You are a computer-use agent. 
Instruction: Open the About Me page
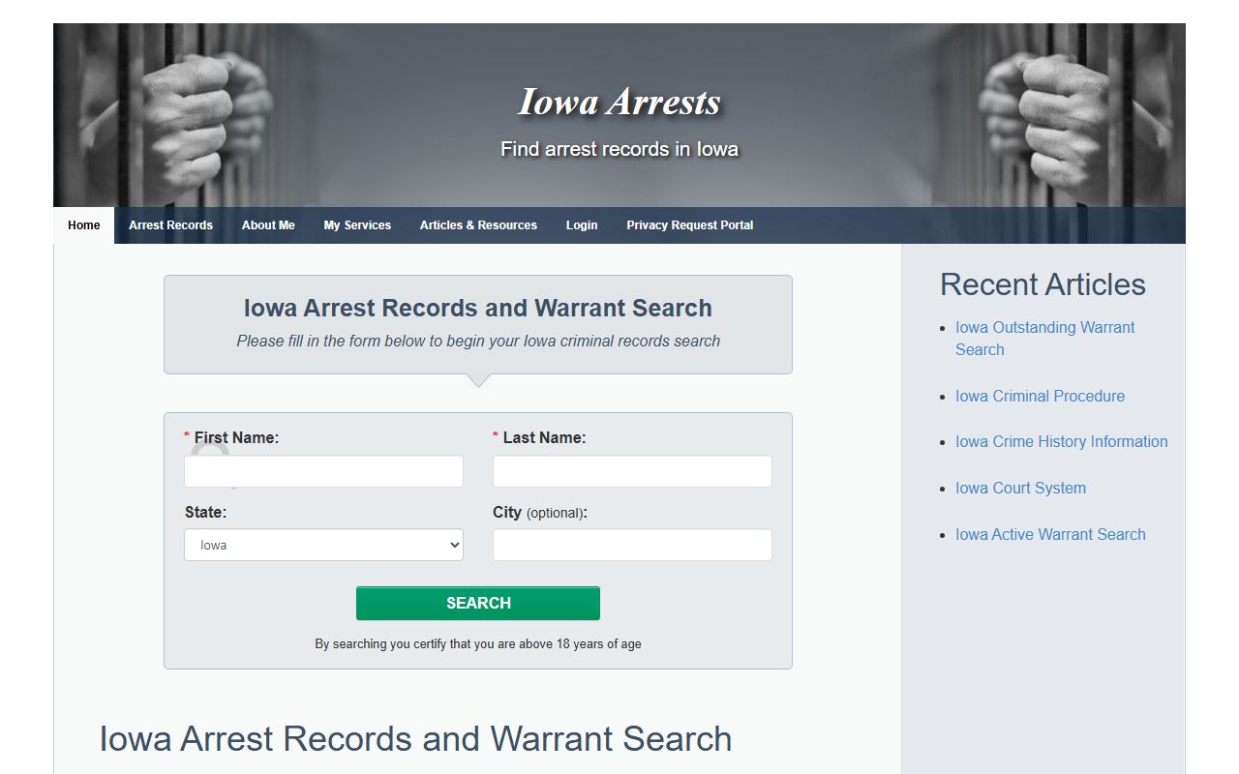[268, 225]
